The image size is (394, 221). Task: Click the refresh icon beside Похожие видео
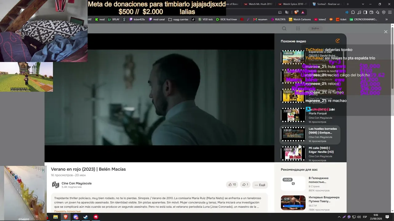(338, 41)
